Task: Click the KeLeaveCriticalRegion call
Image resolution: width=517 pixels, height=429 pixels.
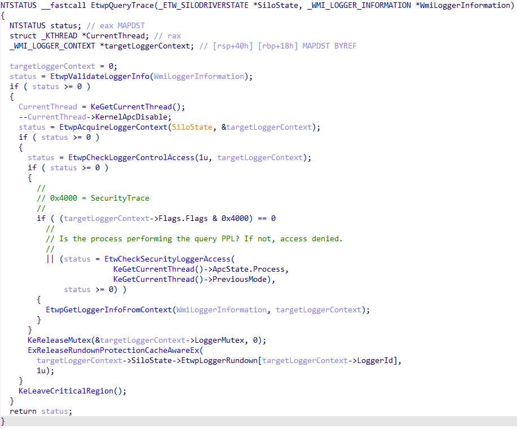Action: [x=66, y=391]
